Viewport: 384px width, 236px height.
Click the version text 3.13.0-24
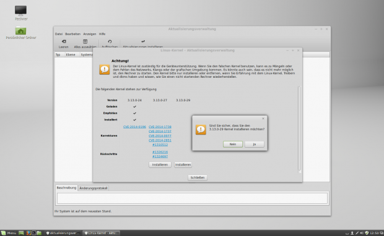tap(134, 100)
